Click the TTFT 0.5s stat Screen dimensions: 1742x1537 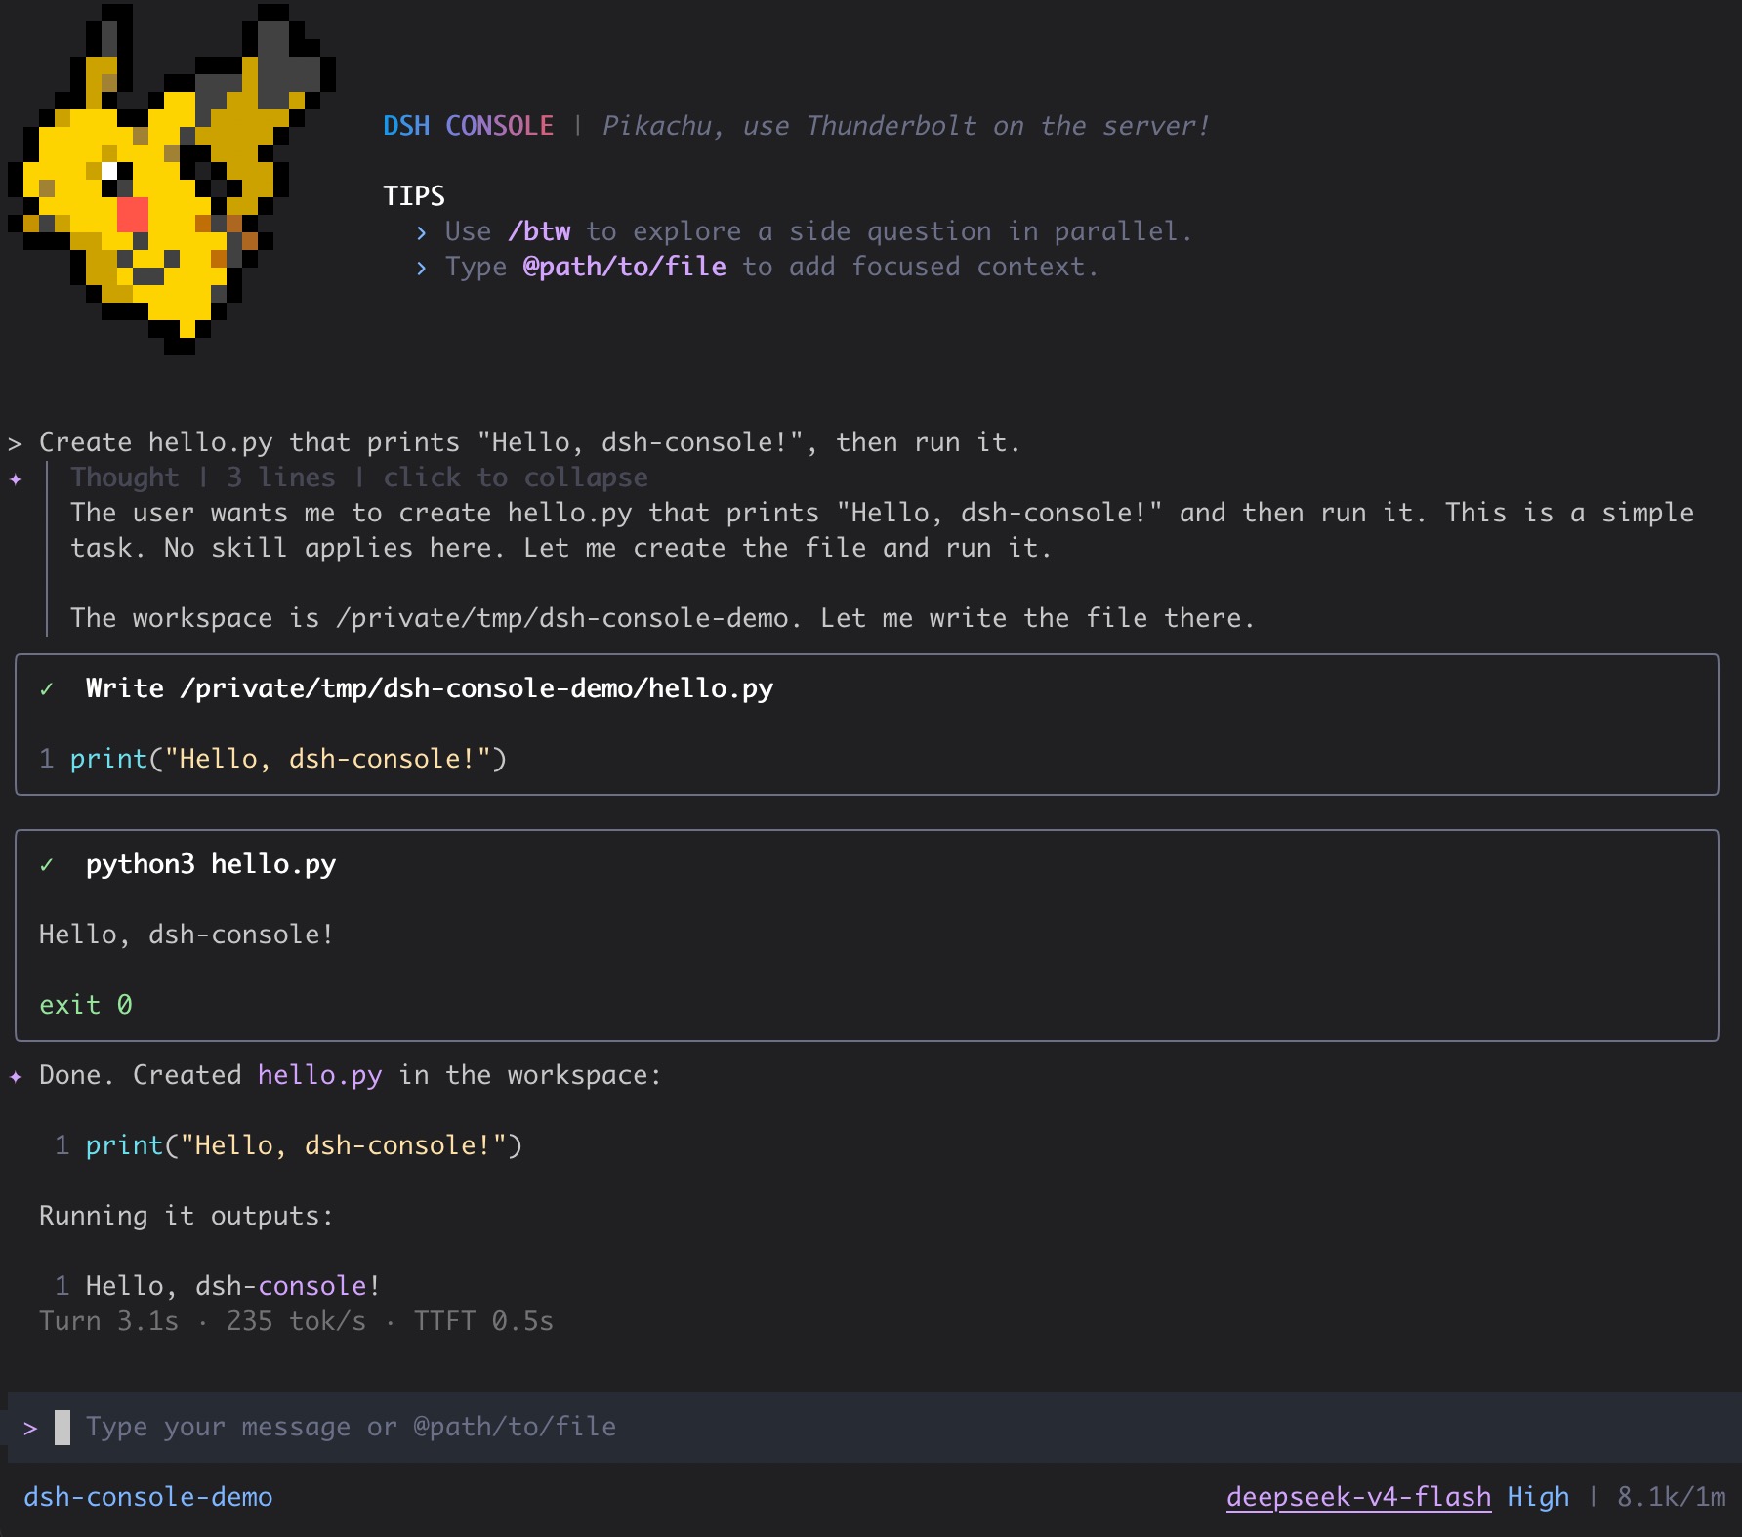point(484,1321)
